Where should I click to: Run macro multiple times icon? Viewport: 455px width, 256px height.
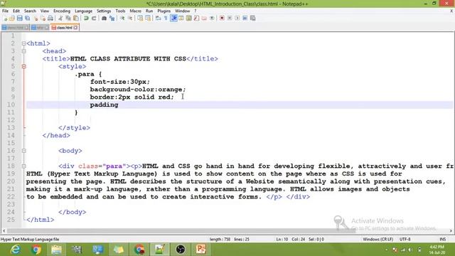245,18
